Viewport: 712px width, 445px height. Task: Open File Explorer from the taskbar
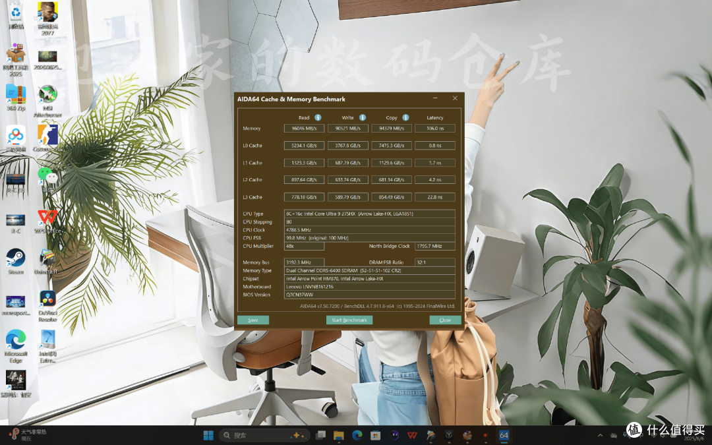(x=339, y=436)
